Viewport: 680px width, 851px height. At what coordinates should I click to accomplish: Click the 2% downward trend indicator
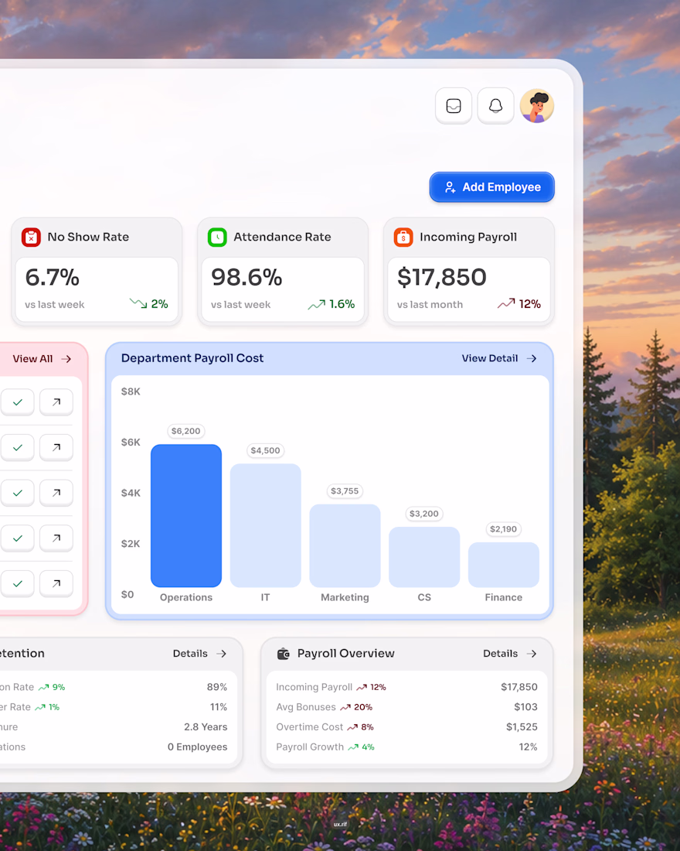148,304
